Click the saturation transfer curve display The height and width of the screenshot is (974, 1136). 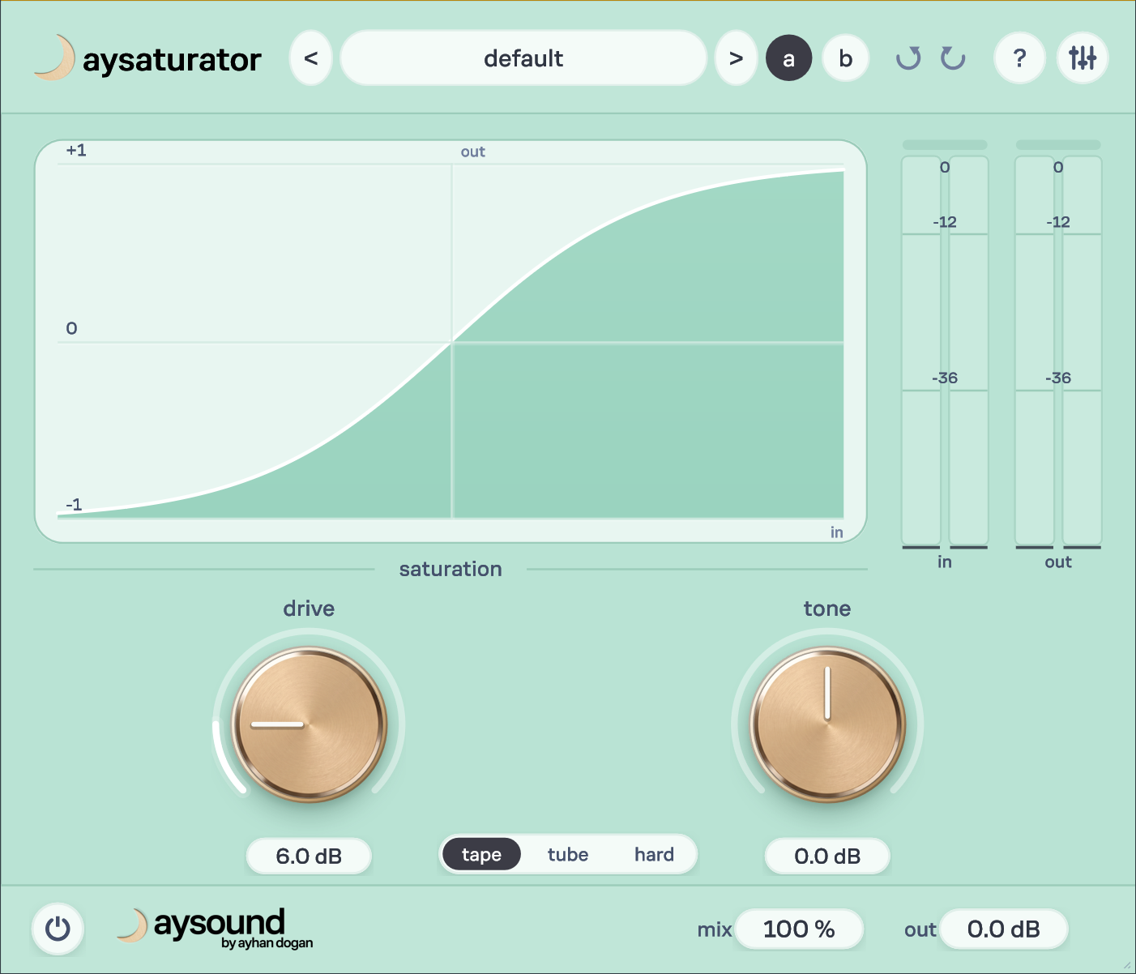click(x=451, y=341)
